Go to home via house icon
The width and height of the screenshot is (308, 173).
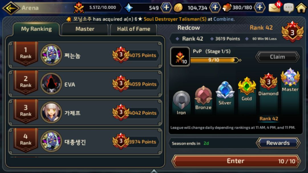click(x=301, y=8)
